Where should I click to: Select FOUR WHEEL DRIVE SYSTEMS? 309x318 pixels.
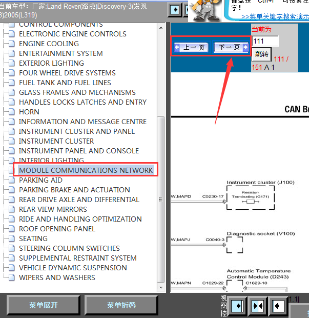coord(67,73)
